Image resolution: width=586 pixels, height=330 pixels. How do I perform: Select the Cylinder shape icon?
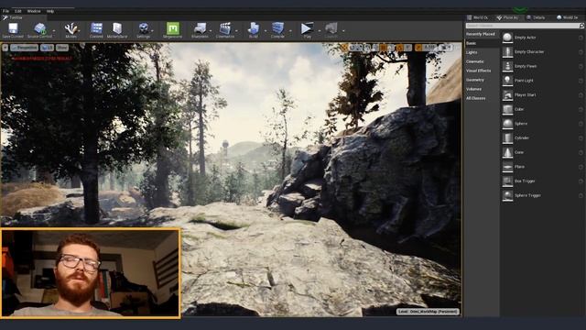pyautogui.click(x=507, y=138)
